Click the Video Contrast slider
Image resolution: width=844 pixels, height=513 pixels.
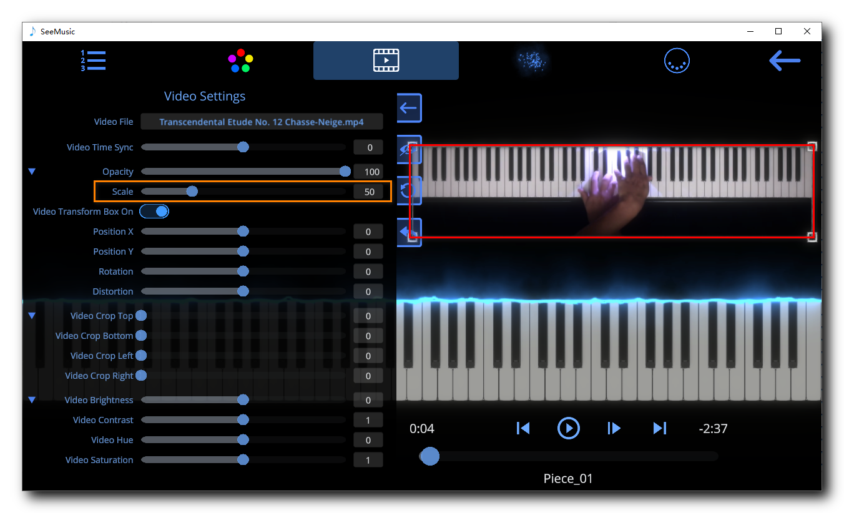click(243, 420)
